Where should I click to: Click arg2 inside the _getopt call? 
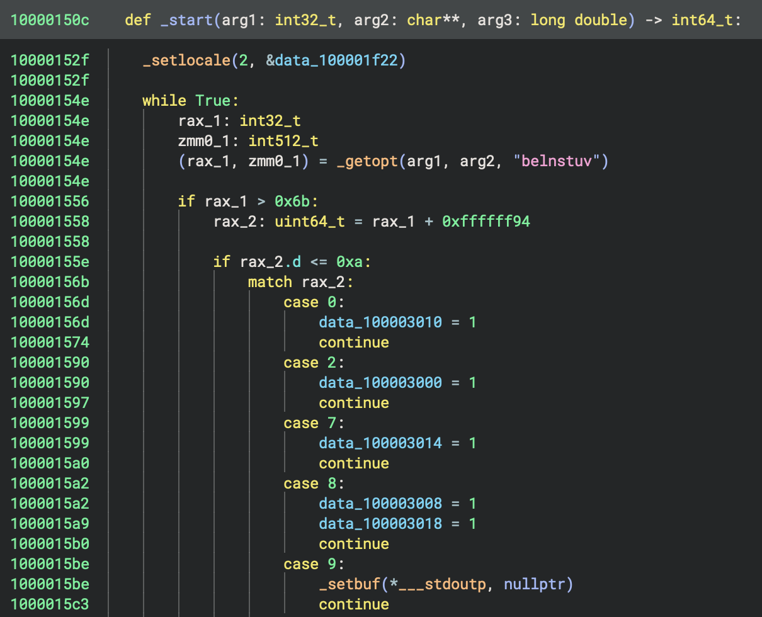(477, 161)
